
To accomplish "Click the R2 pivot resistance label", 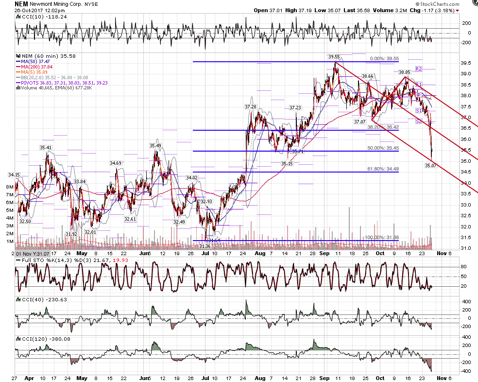I will click(x=419, y=69).
